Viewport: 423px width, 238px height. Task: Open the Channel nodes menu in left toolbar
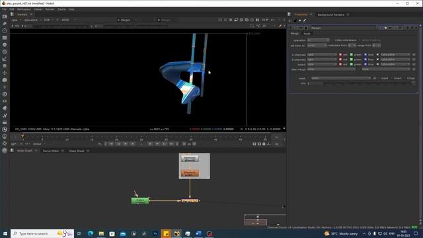click(x=5, y=38)
